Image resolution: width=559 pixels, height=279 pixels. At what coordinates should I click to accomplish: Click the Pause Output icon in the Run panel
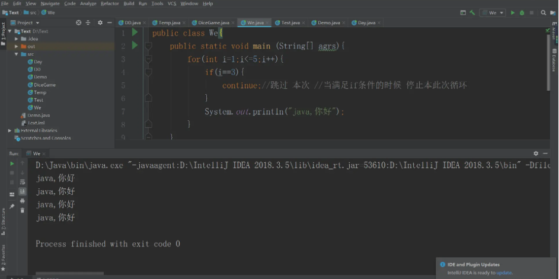(12, 182)
